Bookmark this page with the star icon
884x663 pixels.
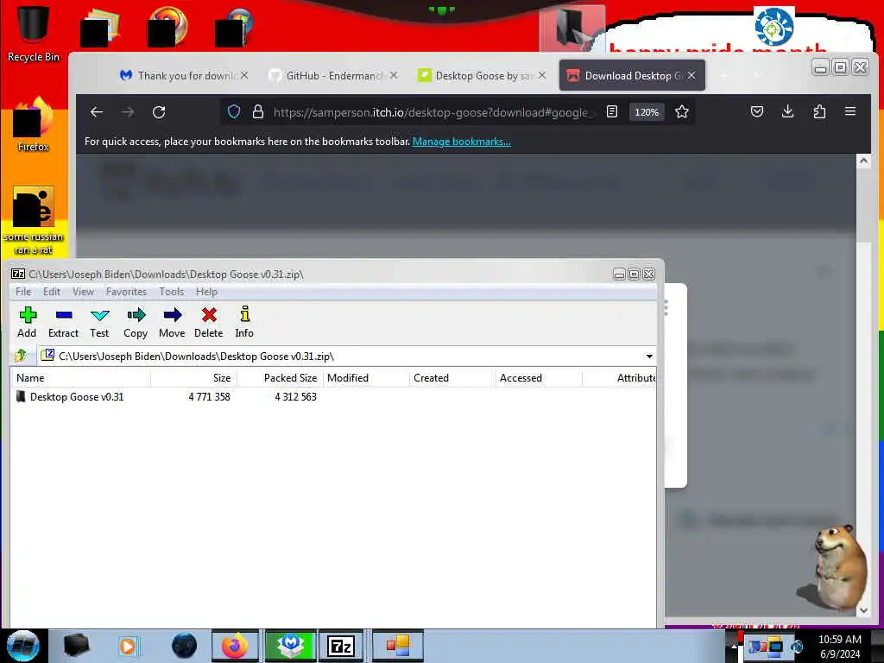point(682,111)
